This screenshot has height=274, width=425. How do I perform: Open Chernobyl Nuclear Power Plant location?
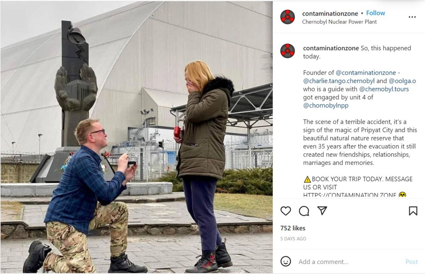coord(339,22)
